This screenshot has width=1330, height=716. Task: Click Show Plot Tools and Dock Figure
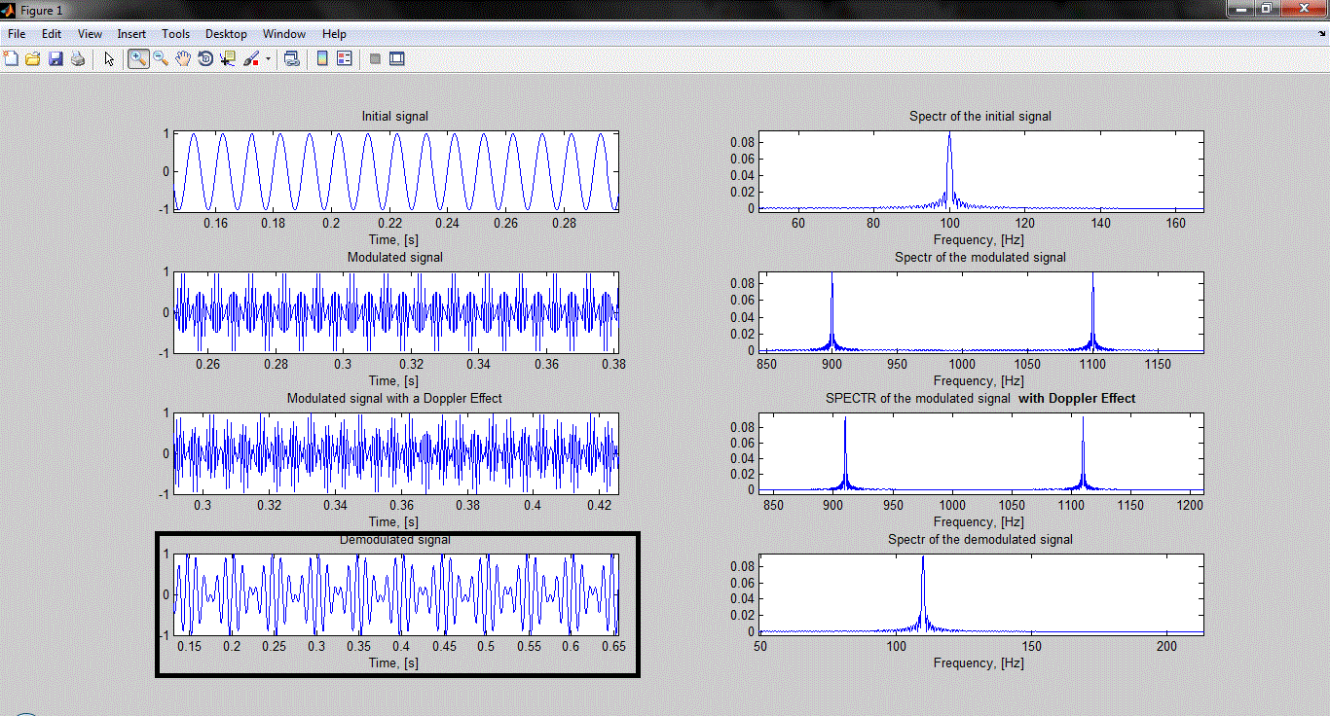tap(396, 59)
